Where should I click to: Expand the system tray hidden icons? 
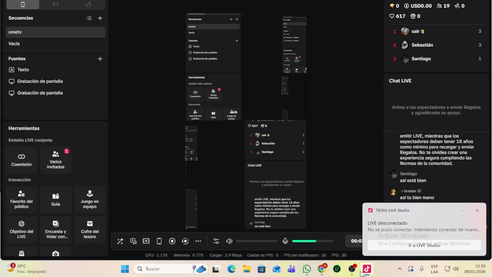coord(399,269)
